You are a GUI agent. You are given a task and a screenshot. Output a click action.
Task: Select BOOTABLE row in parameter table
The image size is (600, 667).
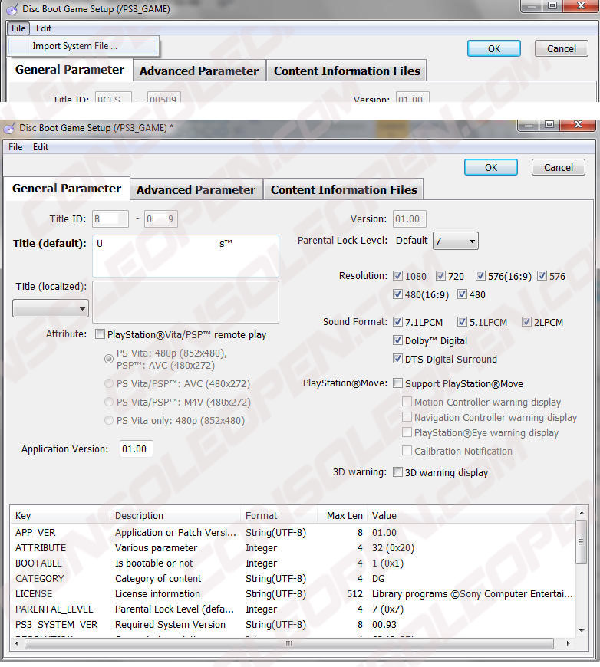[x=293, y=563]
